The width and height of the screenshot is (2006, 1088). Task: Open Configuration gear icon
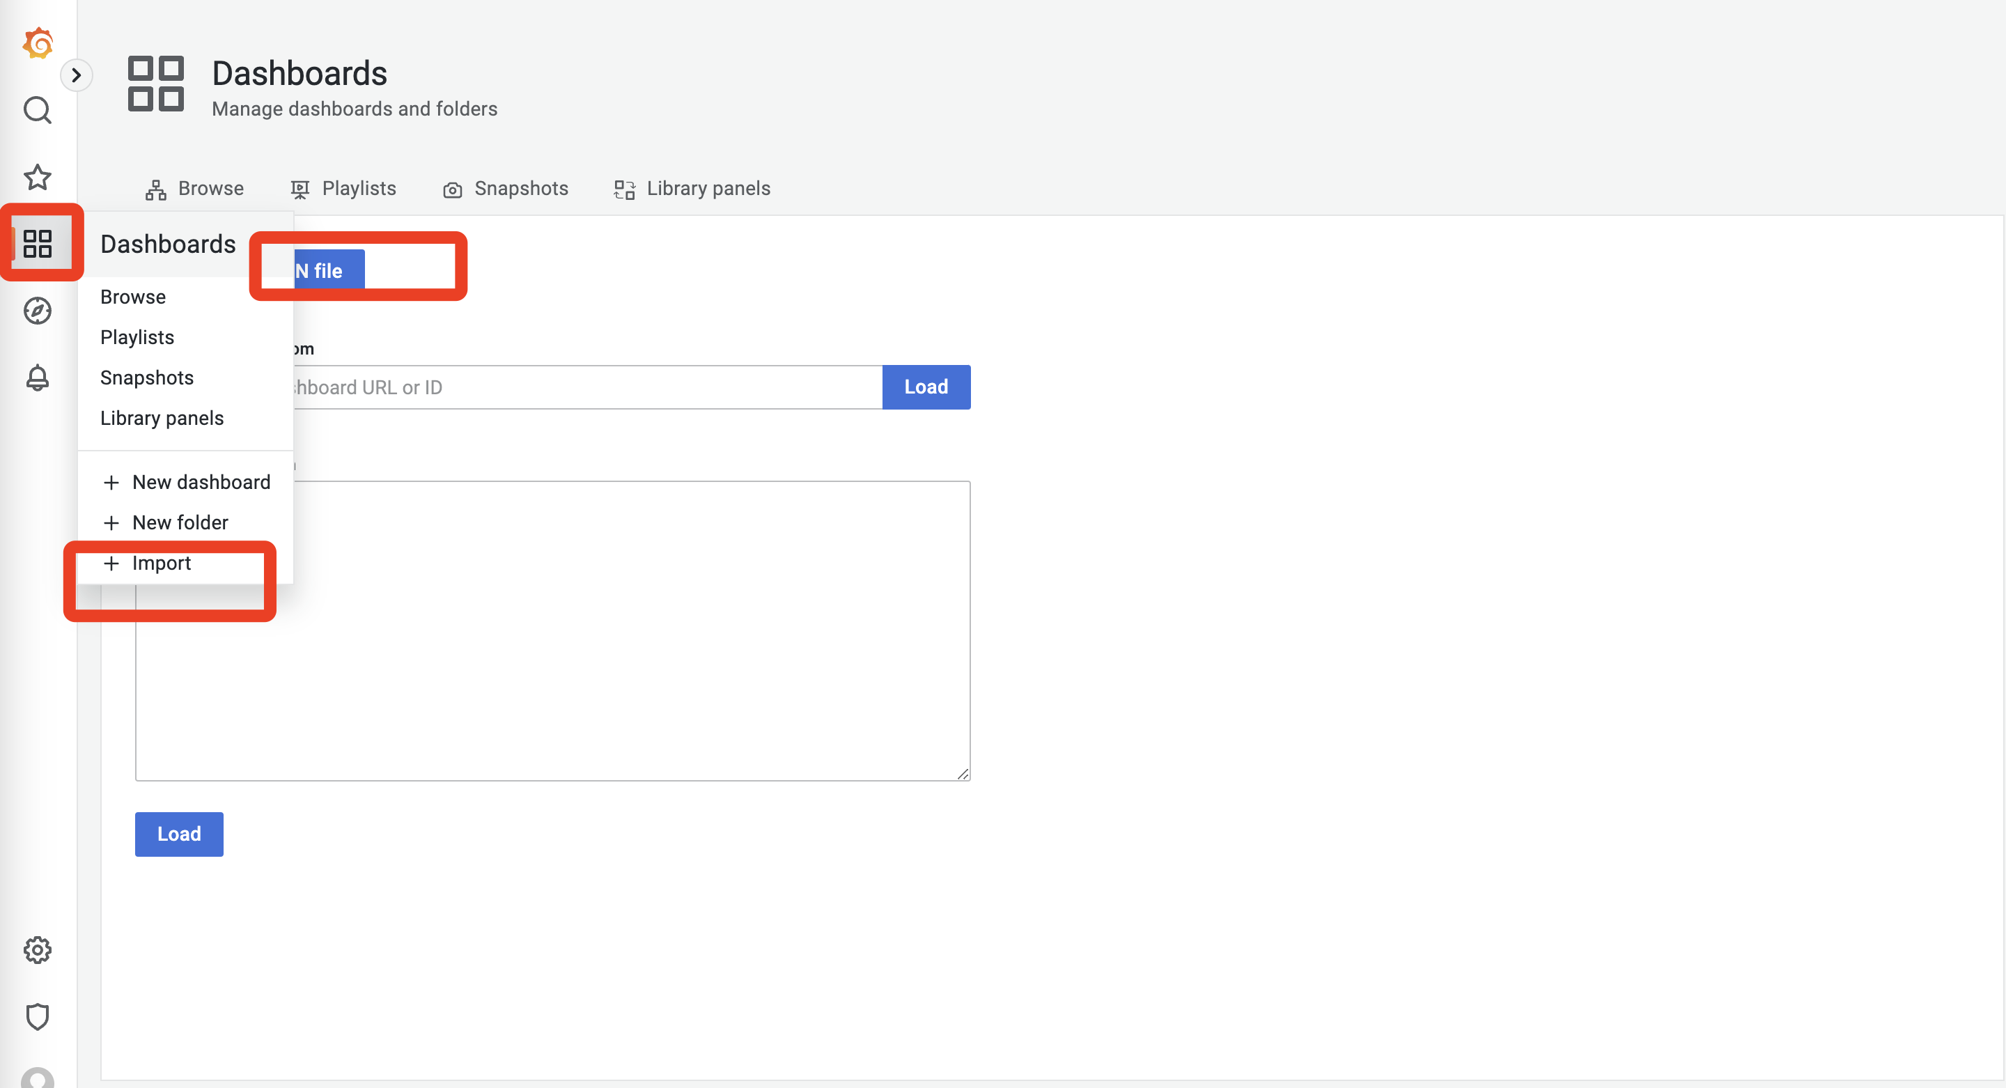38,950
